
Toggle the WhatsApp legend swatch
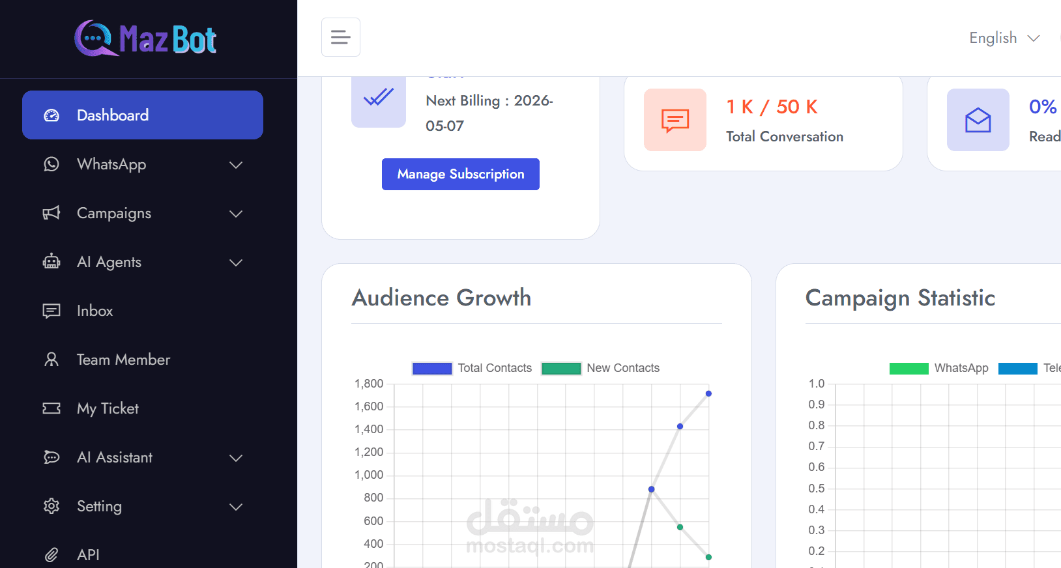click(x=909, y=369)
